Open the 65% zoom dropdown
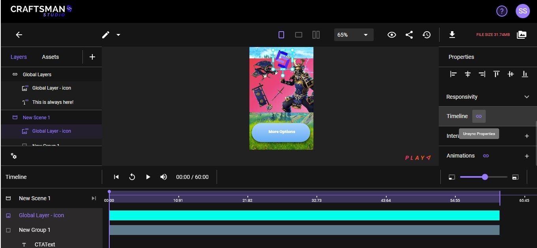Viewport: 537px width, 248px height. 354,35
